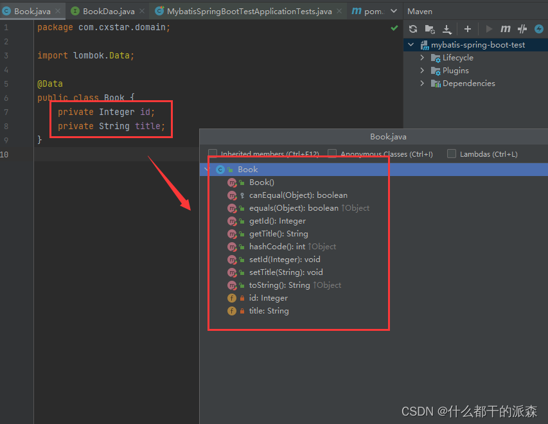Click the lombok.Data import statement
This screenshot has width=548, height=424.
(x=85, y=56)
